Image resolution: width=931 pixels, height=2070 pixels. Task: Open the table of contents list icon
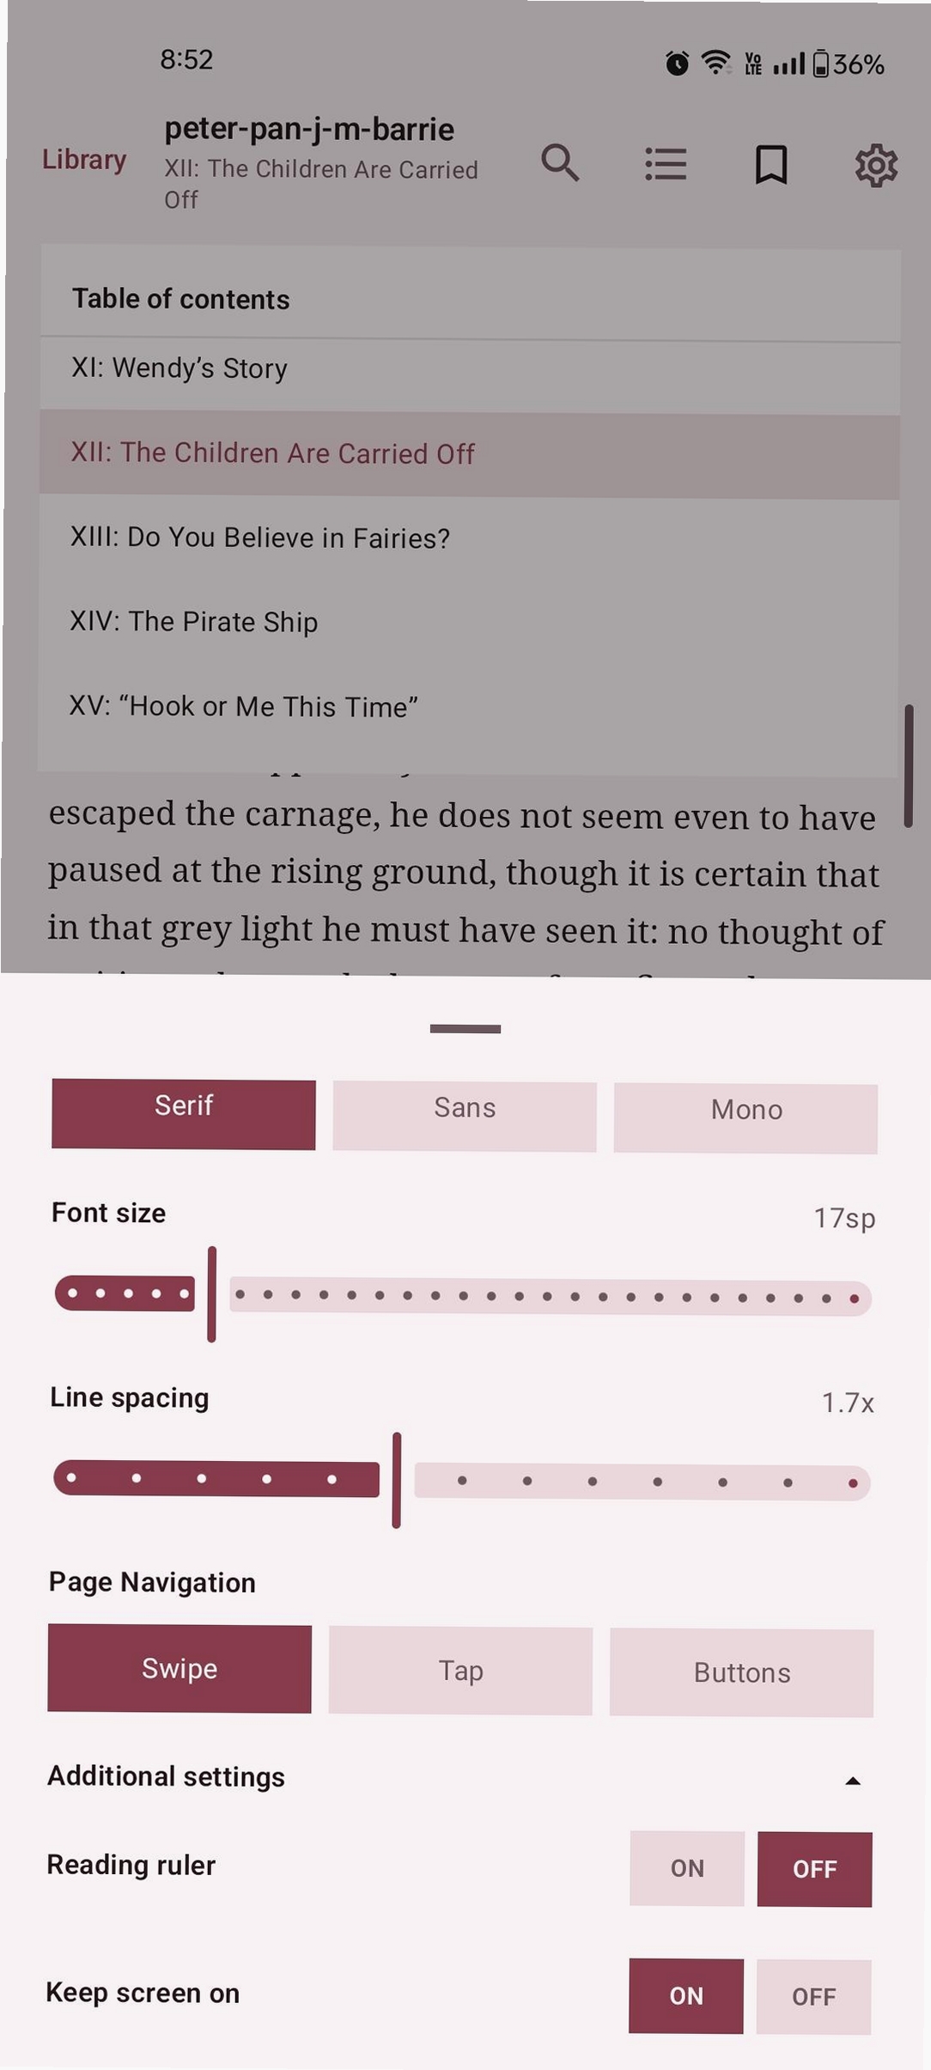[666, 164]
